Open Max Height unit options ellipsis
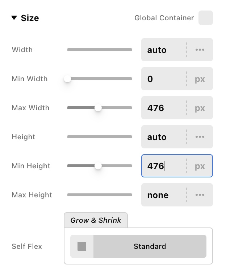The width and height of the screenshot is (226, 275). [200, 195]
